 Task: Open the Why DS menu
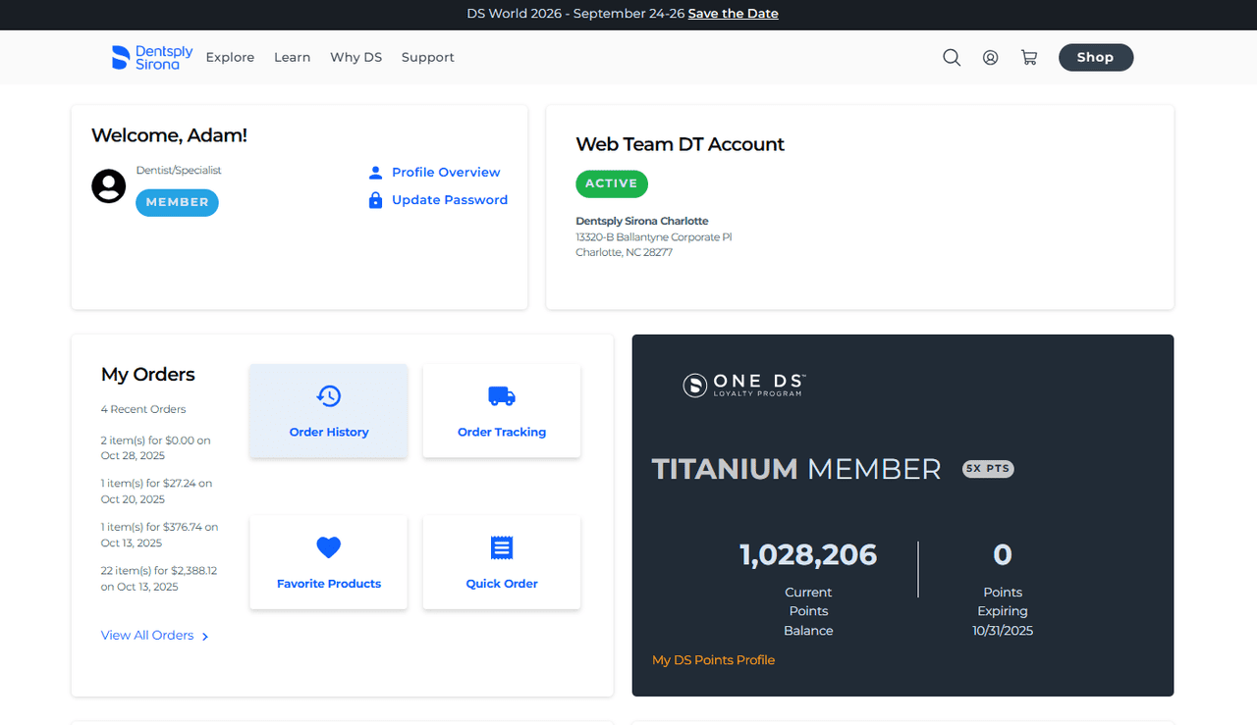point(355,58)
